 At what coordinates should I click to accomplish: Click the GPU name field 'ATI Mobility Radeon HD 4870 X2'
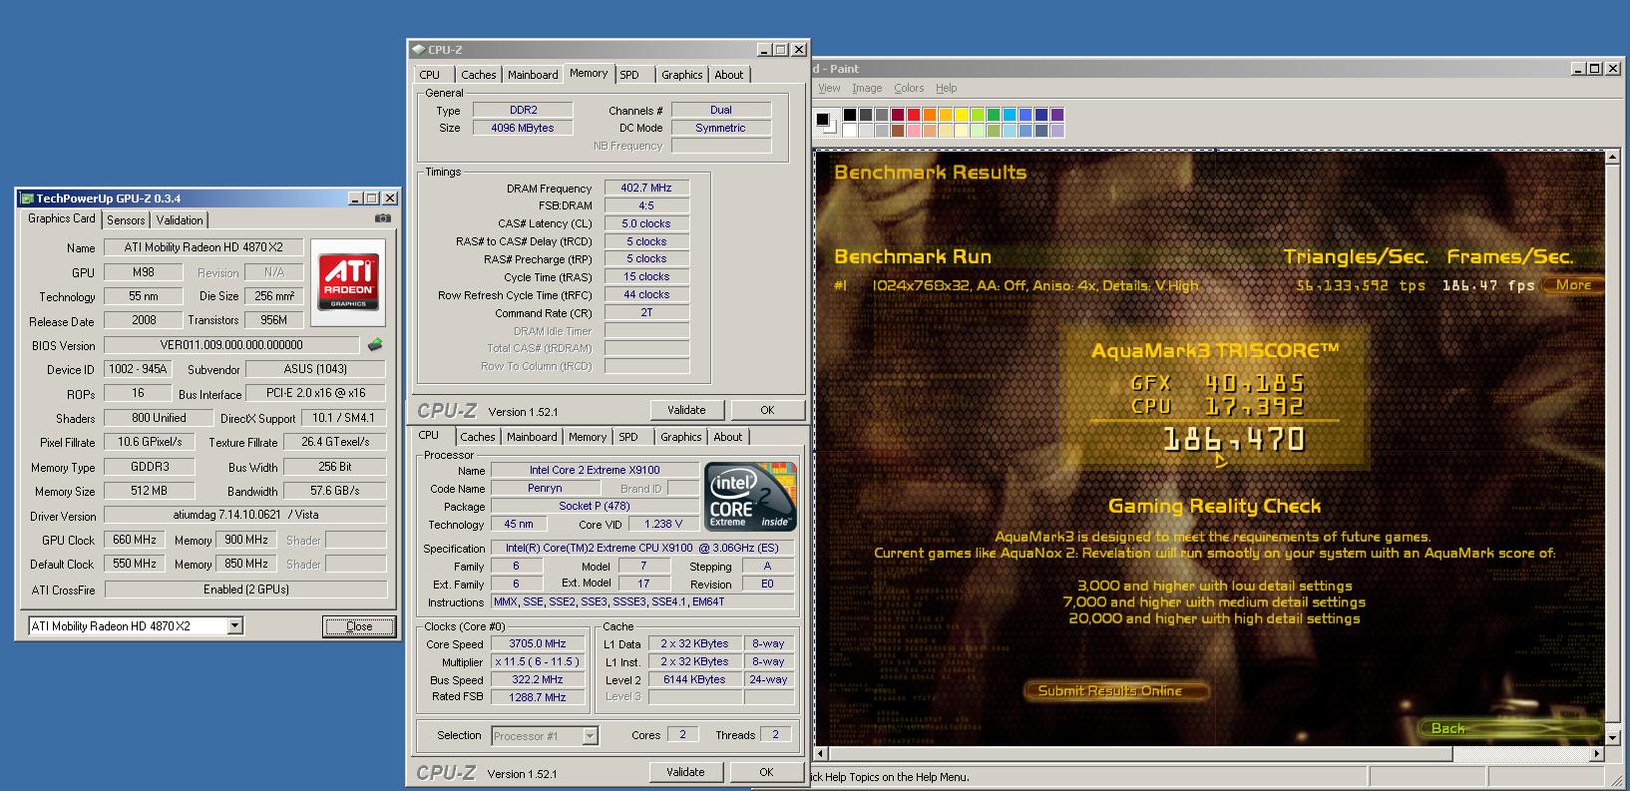click(204, 247)
